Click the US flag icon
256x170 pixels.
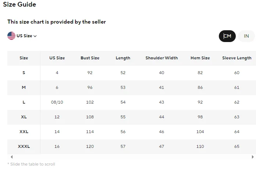pyautogui.click(x=11, y=36)
